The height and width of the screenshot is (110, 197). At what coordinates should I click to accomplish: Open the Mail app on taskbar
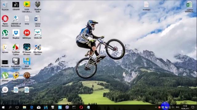click(38, 107)
